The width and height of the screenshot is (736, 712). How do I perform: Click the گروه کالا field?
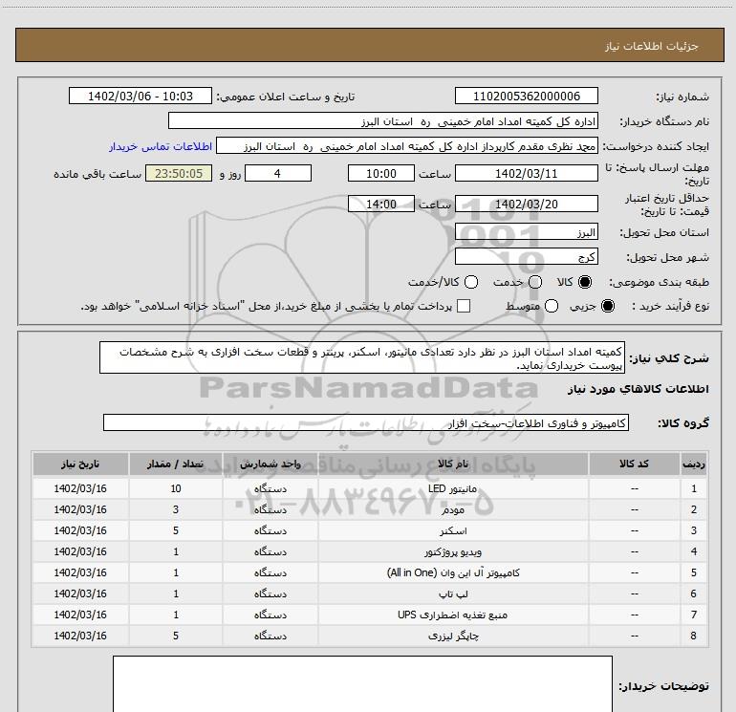366,422
